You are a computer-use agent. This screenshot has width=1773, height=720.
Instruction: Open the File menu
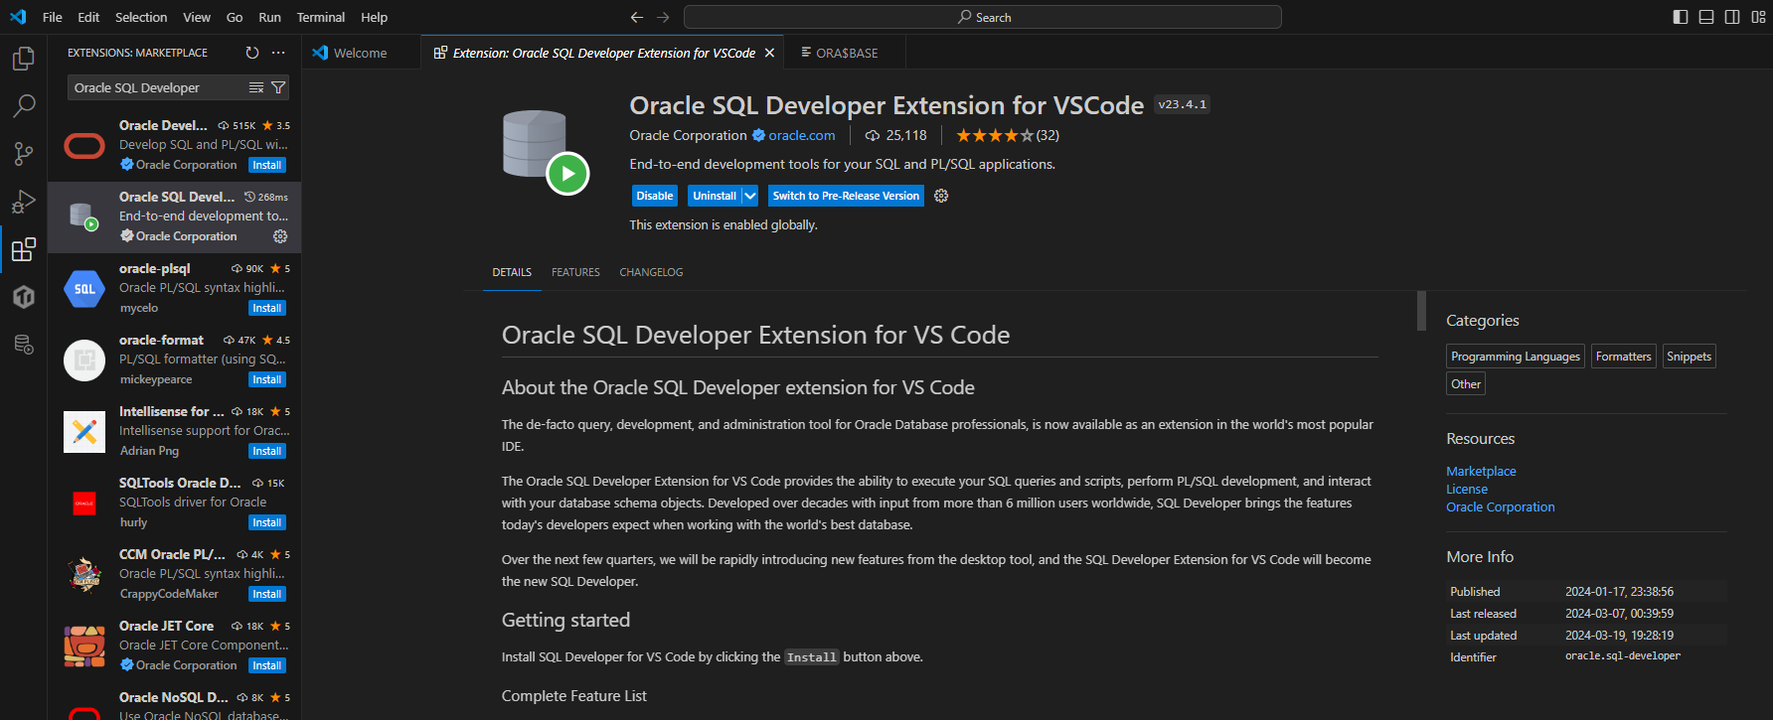[x=53, y=17]
